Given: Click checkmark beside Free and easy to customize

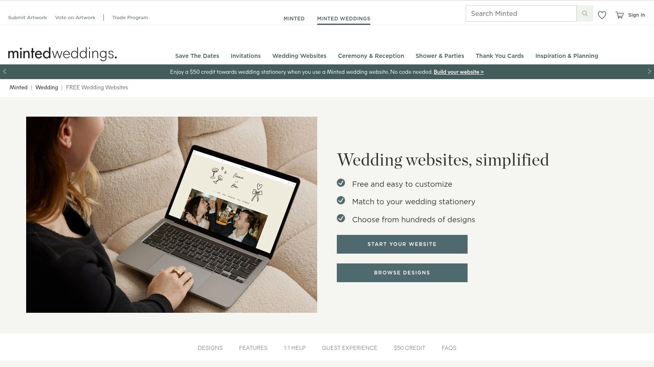Looking at the screenshot, I should pos(341,183).
